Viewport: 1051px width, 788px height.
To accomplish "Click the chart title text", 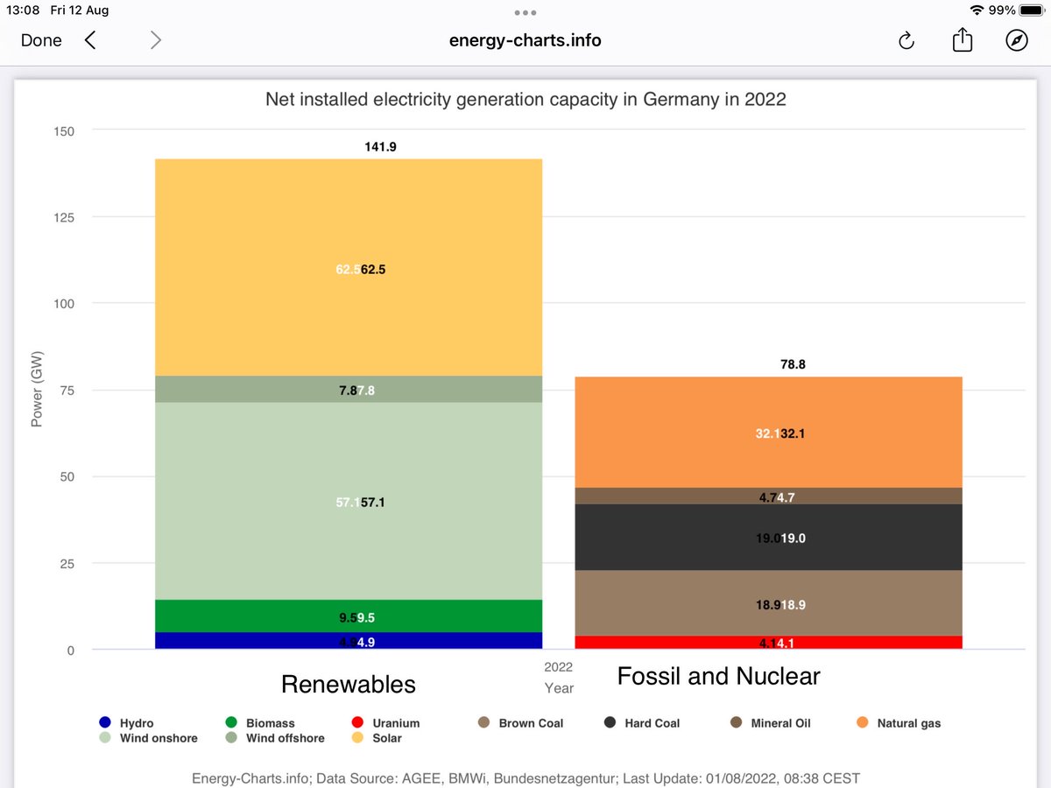I will coord(525,100).
